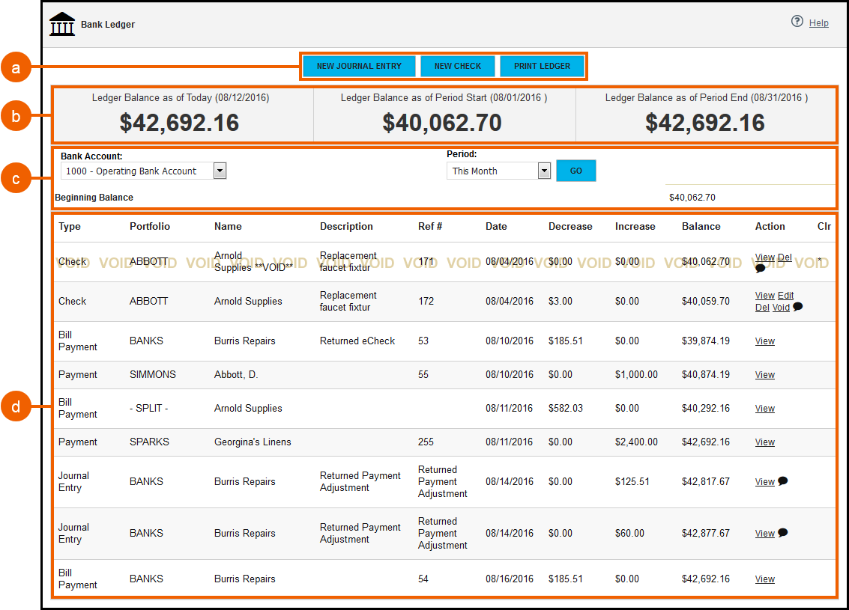This screenshot has height=610, width=849.
Task: Click the Bank Account dropdown arrow
Action: 219,171
